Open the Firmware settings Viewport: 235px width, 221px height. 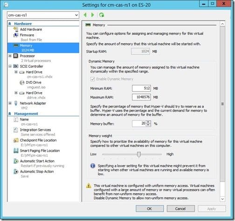coord(27,35)
